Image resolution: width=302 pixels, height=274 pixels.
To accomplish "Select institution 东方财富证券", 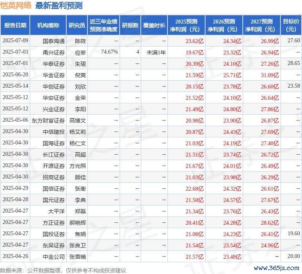I will tap(48, 121).
